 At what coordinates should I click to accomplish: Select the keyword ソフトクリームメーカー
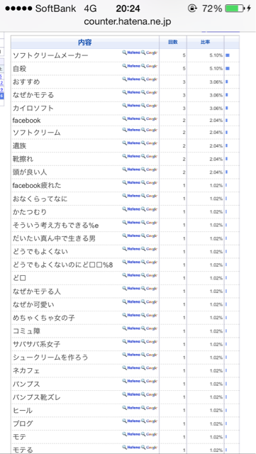point(50,55)
